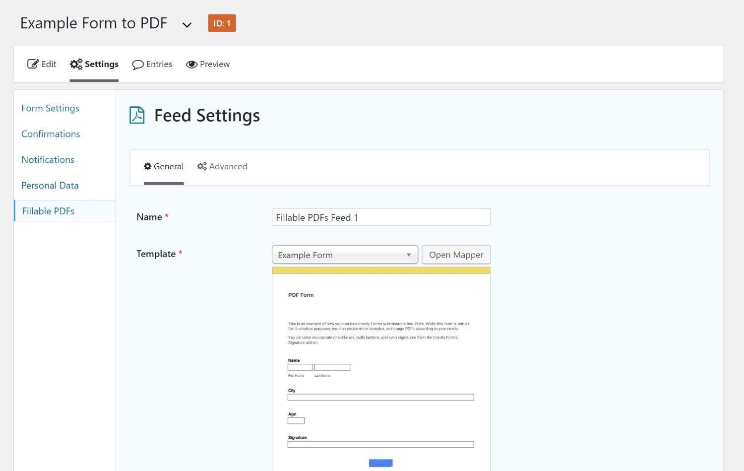Select the Edit pencil icon
The height and width of the screenshot is (471, 744).
pos(33,64)
